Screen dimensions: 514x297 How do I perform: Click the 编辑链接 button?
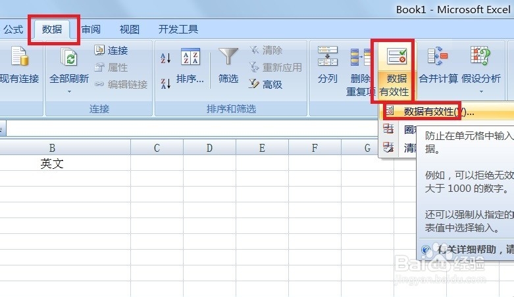click(x=121, y=85)
